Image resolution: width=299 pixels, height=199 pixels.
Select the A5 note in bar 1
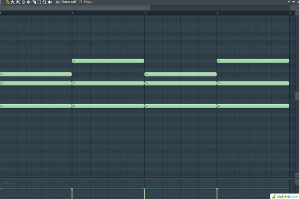tap(36, 74)
